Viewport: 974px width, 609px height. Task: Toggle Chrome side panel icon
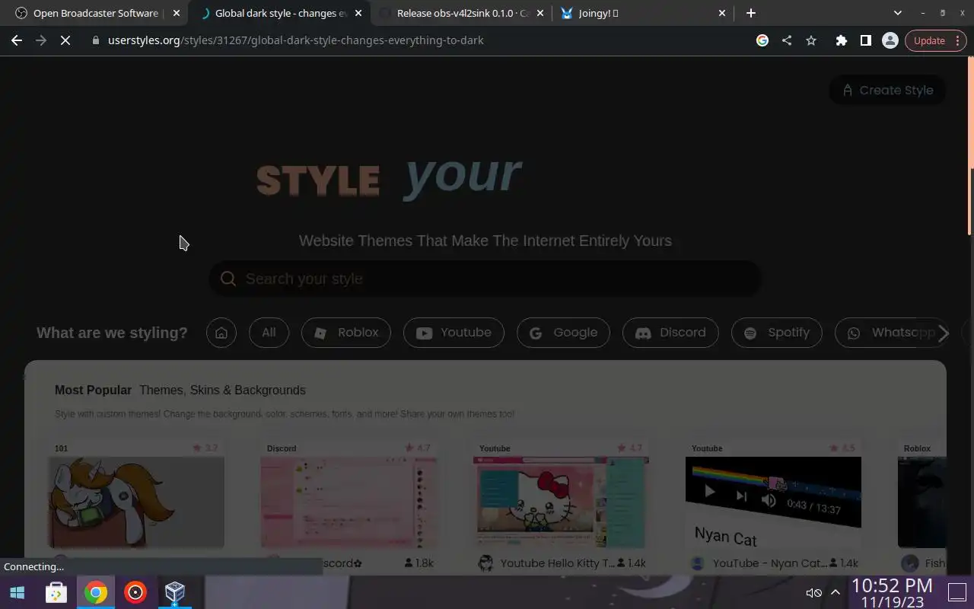click(x=866, y=40)
